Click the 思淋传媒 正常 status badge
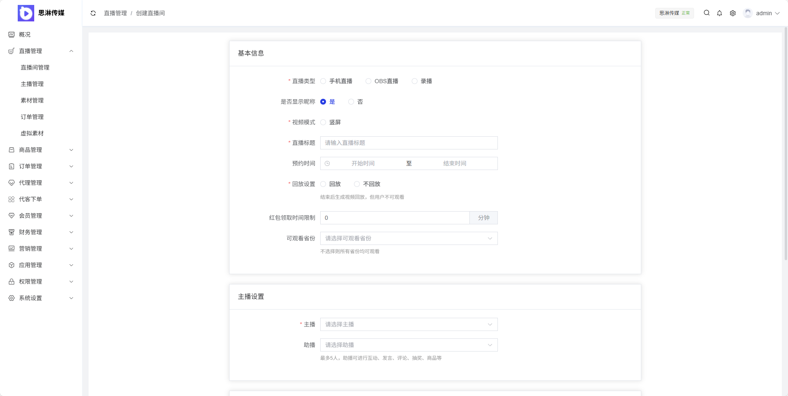788x396 pixels. [x=674, y=13]
